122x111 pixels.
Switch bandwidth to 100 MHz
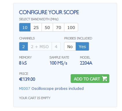tap(71, 27)
